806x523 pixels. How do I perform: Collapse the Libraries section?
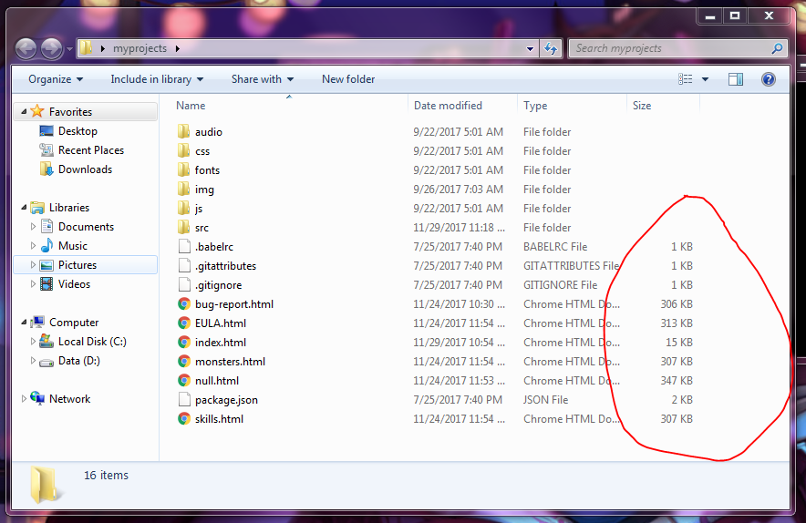click(x=24, y=207)
